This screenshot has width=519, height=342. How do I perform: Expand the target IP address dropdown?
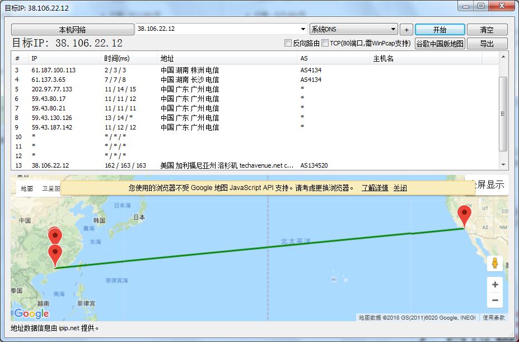point(303,29)
